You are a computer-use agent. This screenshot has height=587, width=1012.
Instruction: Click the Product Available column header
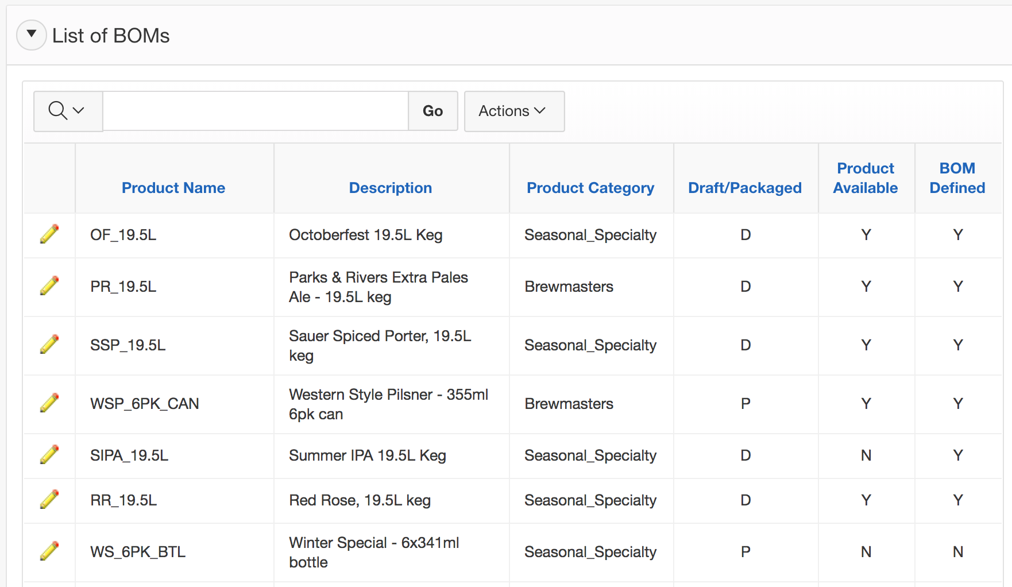coord(865,178)
